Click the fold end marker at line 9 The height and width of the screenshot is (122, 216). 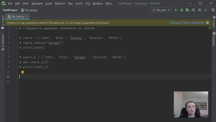tap(18, 67)
